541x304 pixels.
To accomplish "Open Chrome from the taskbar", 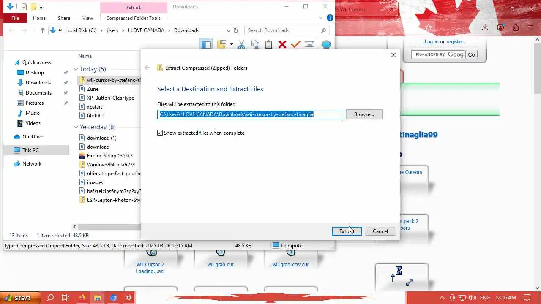I will [113, 298].
